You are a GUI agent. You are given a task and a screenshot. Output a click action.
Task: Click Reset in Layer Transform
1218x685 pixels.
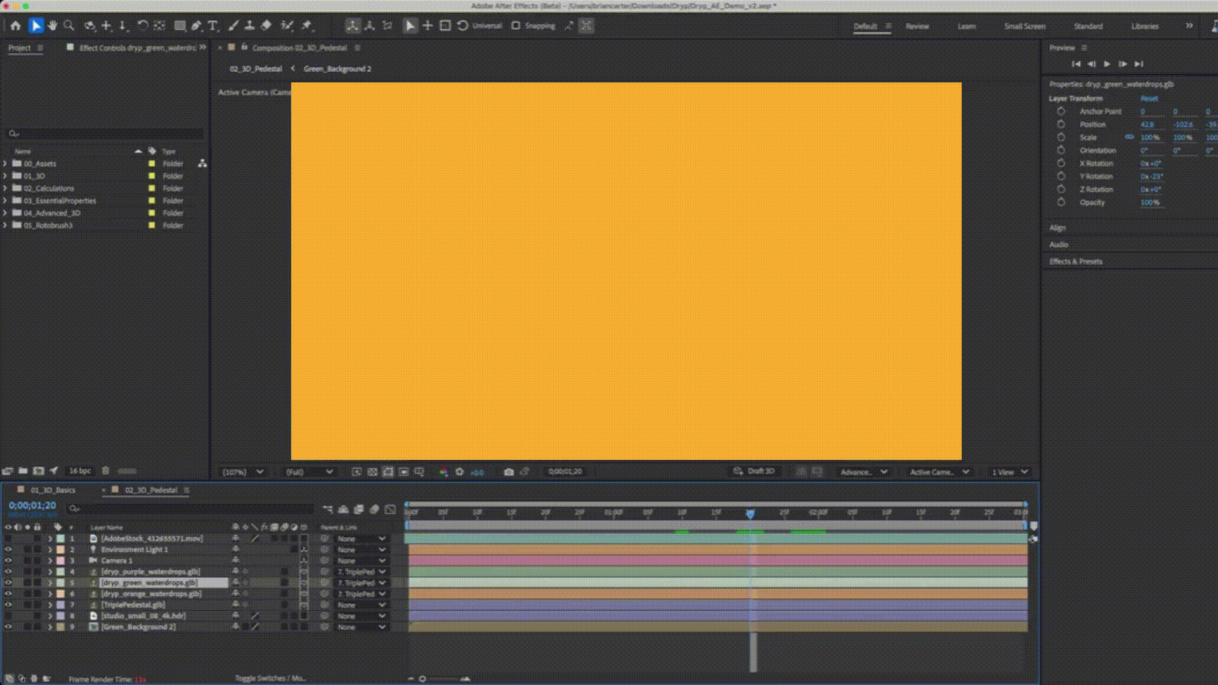[x=1149, y=98]
